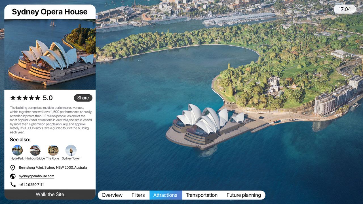This screenshot has height=204, width=363.
Task: Start the Walk the Site tour
Action: point(50,194)
